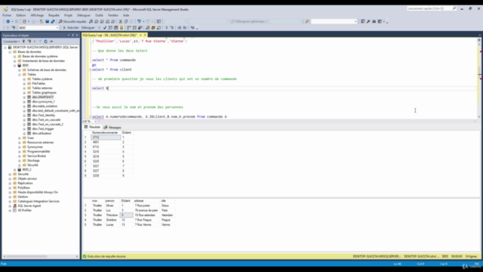Click the quick launch search magnifier icon
The image size is (483, 272).
point(454,8)
